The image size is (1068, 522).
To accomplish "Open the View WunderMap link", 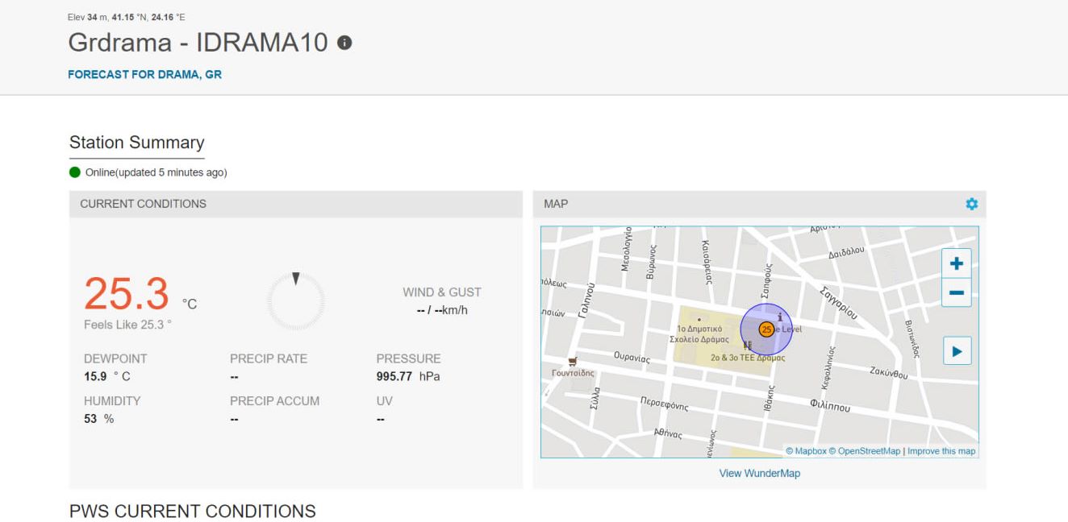I will click(759, 474).
